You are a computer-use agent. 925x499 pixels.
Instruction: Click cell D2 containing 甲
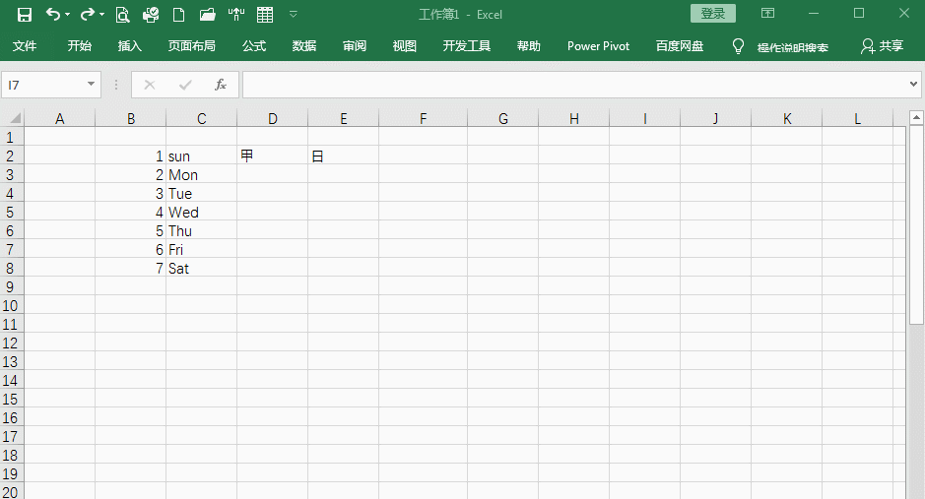[272, 156]
